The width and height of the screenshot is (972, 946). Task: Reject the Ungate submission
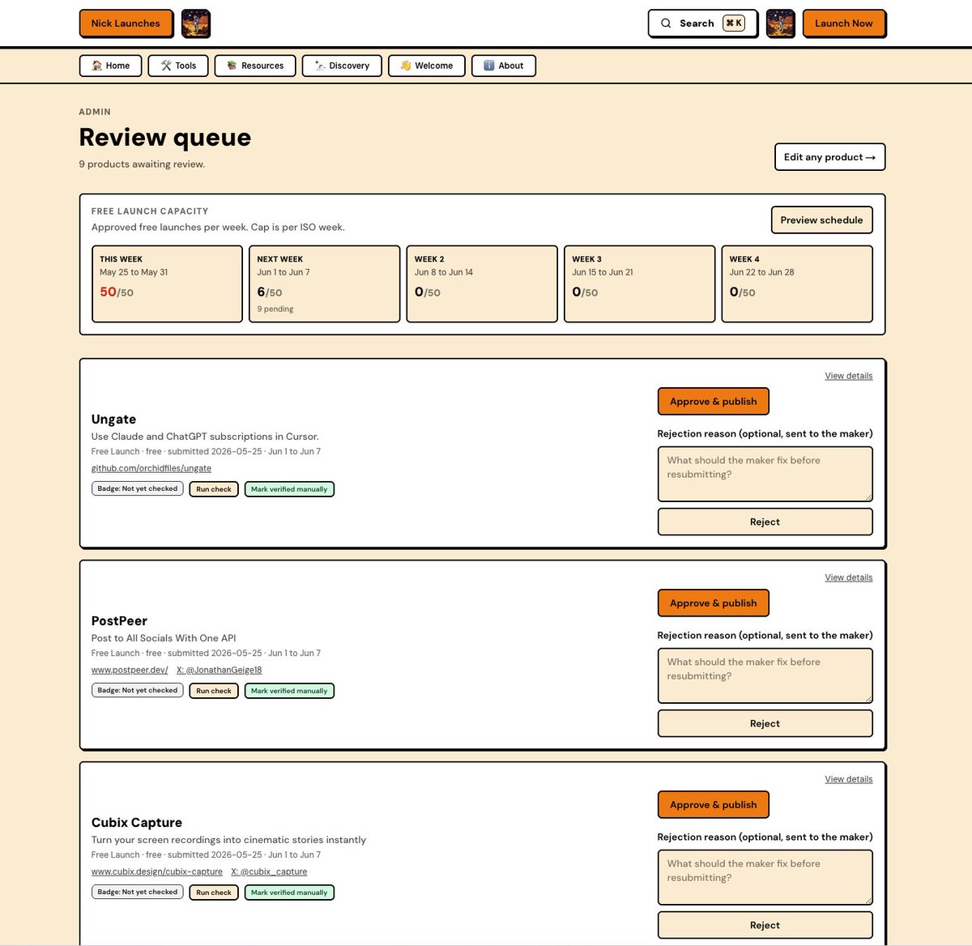coord(765,522)
